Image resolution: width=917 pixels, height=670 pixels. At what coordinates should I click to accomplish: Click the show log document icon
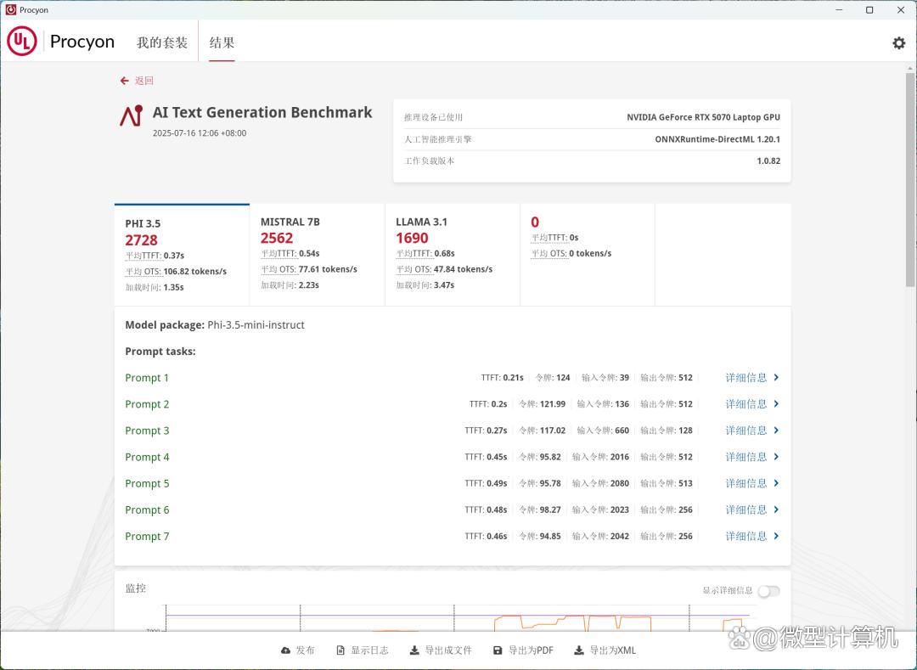coord(340,650)
